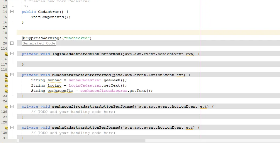The height and width of the screenshot is (143, 280).
Task: Click the collapsed Generated Code box
Action: click(x=39, y=43)
